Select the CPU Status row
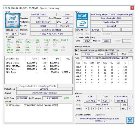Image resolution: width=136 pixels, height=128 pixels. pos(38,72)
